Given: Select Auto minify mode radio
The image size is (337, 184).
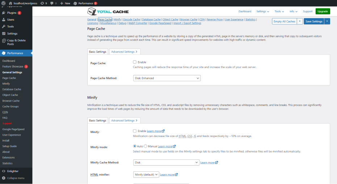Looking at the screenshot, I should pyautogui.click(x=134, y=146).
